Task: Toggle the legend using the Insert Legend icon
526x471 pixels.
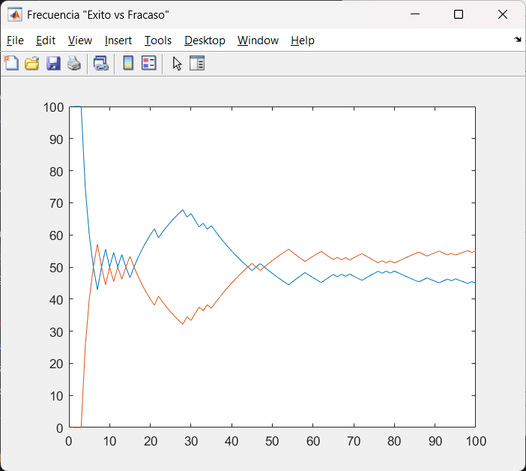Action: pos(148,64)
